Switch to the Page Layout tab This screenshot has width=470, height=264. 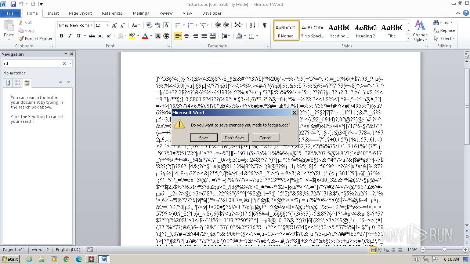point(80,13)
